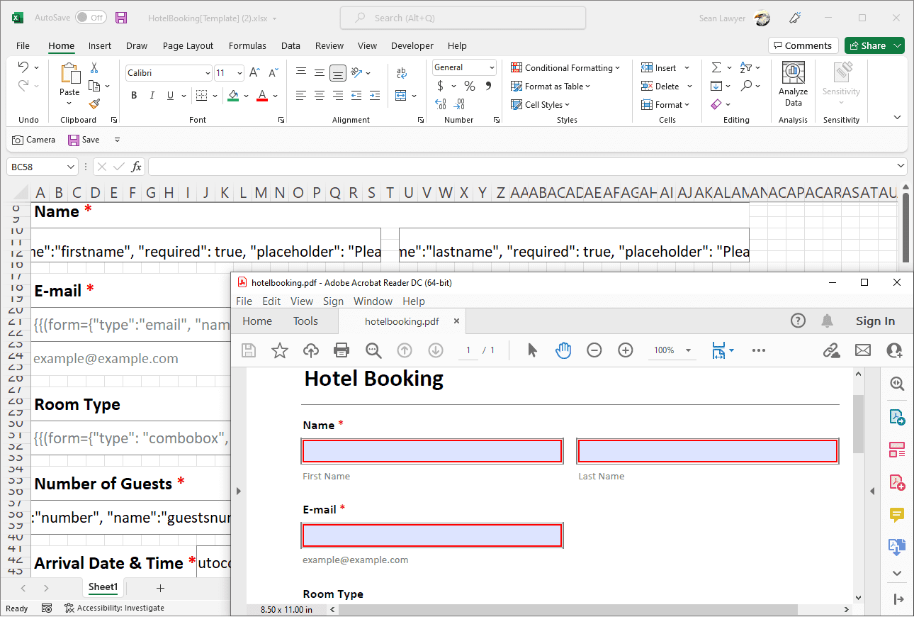Image resolution: width=914 pixels, height=617 pixels.
Task: Click the red Font Color swatch
Action: (x=261, y=96)
